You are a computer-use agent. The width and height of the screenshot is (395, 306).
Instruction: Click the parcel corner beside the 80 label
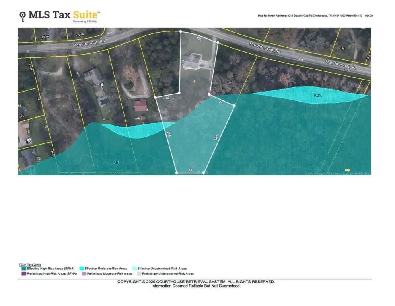155,97
